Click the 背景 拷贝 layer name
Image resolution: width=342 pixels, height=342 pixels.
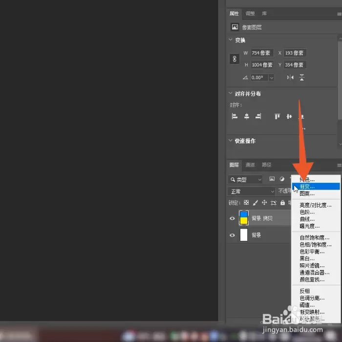point(262,218)
